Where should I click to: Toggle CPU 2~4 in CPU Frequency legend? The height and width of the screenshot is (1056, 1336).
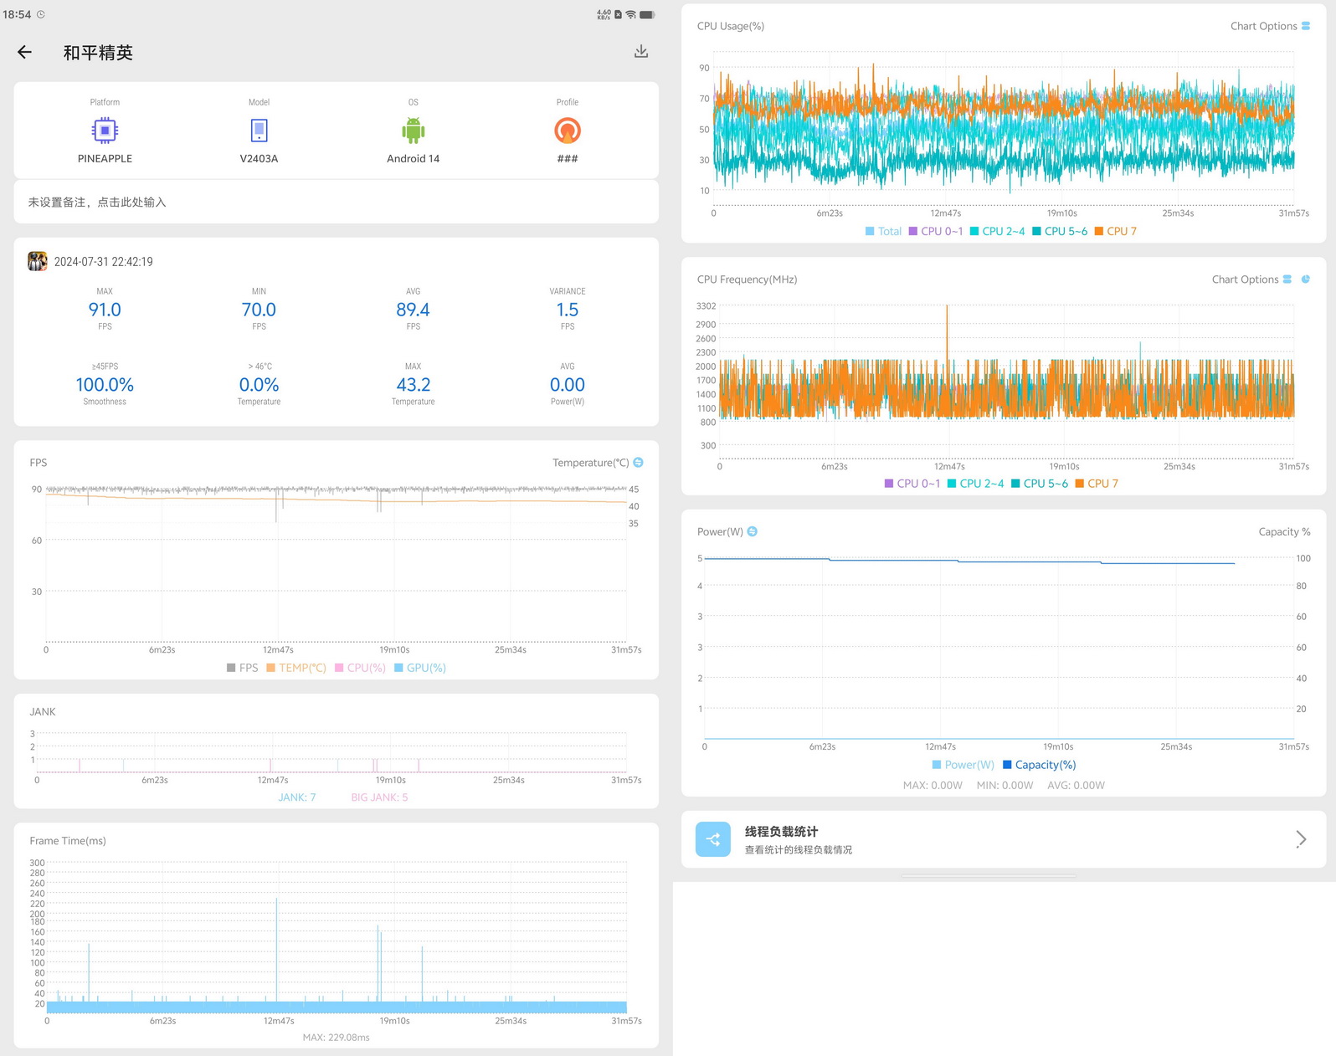(975, 484)
